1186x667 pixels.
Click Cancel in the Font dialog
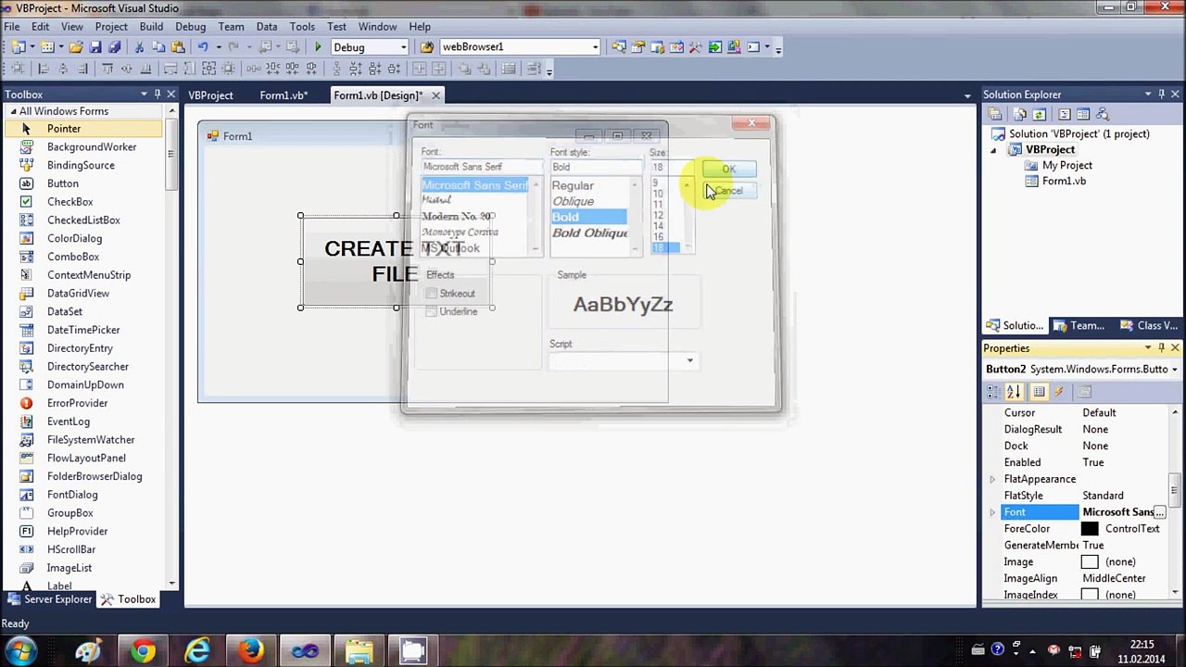728,191
